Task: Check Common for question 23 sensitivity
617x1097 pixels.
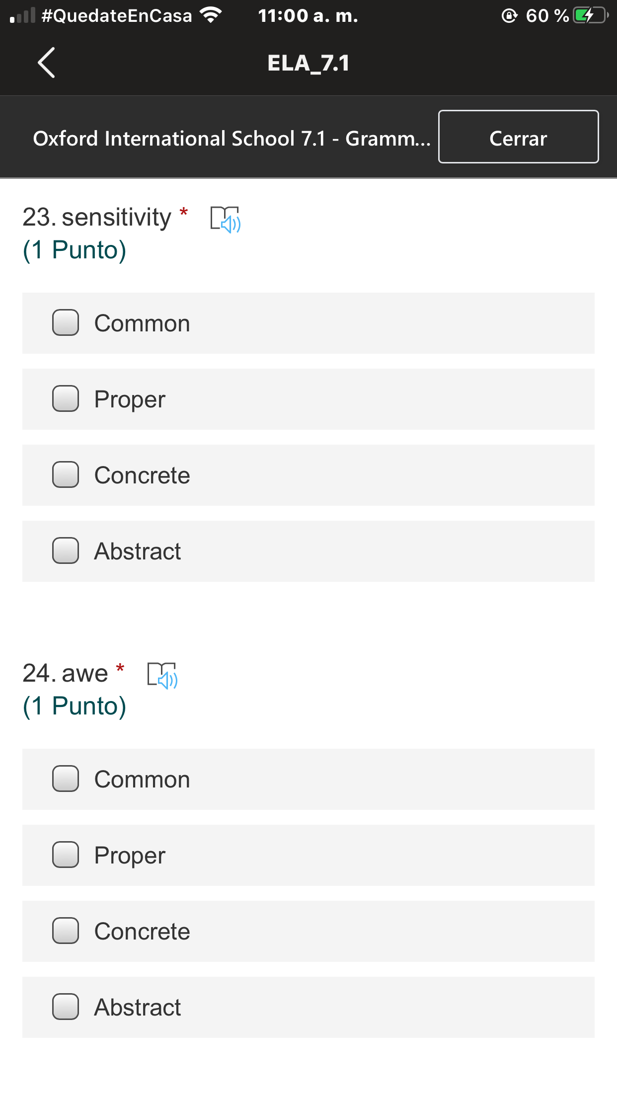Action: tap(66, 323)
